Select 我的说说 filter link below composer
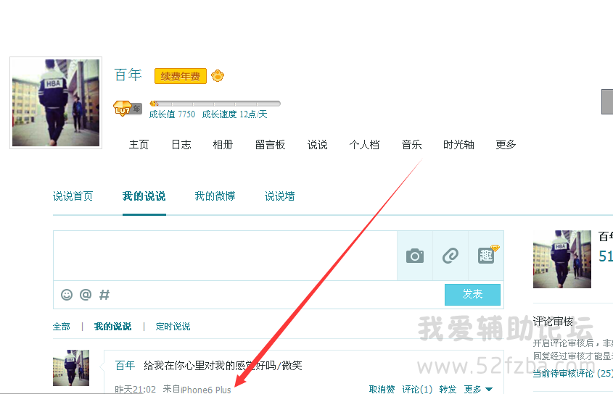The image size is (613, 394). (112, 327)
